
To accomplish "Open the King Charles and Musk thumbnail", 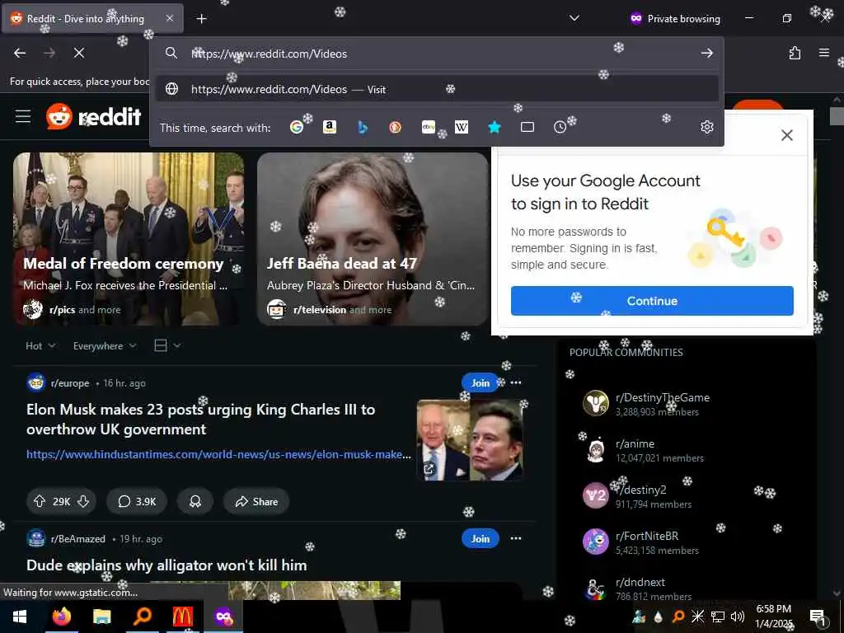I will point(469,440).
